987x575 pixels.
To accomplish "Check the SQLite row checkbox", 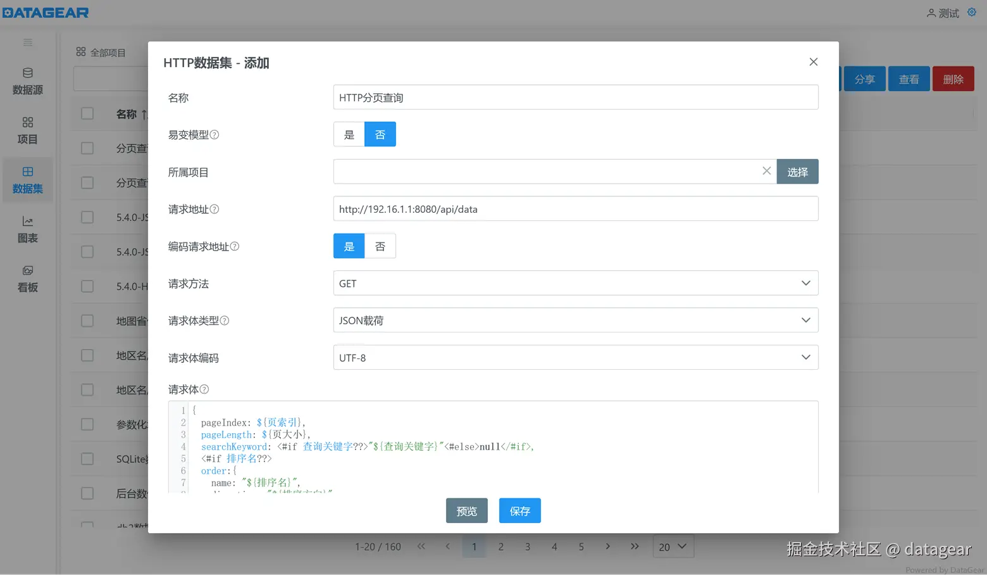I will click(87, 458).
